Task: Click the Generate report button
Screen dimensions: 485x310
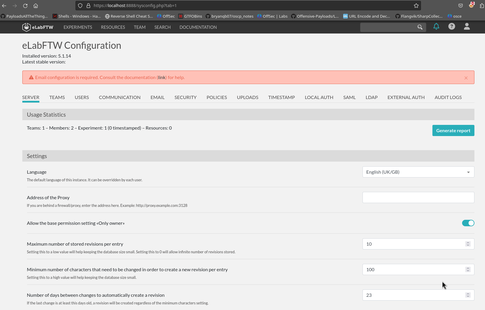Action: pyautogui.click(x=453, y=130)
